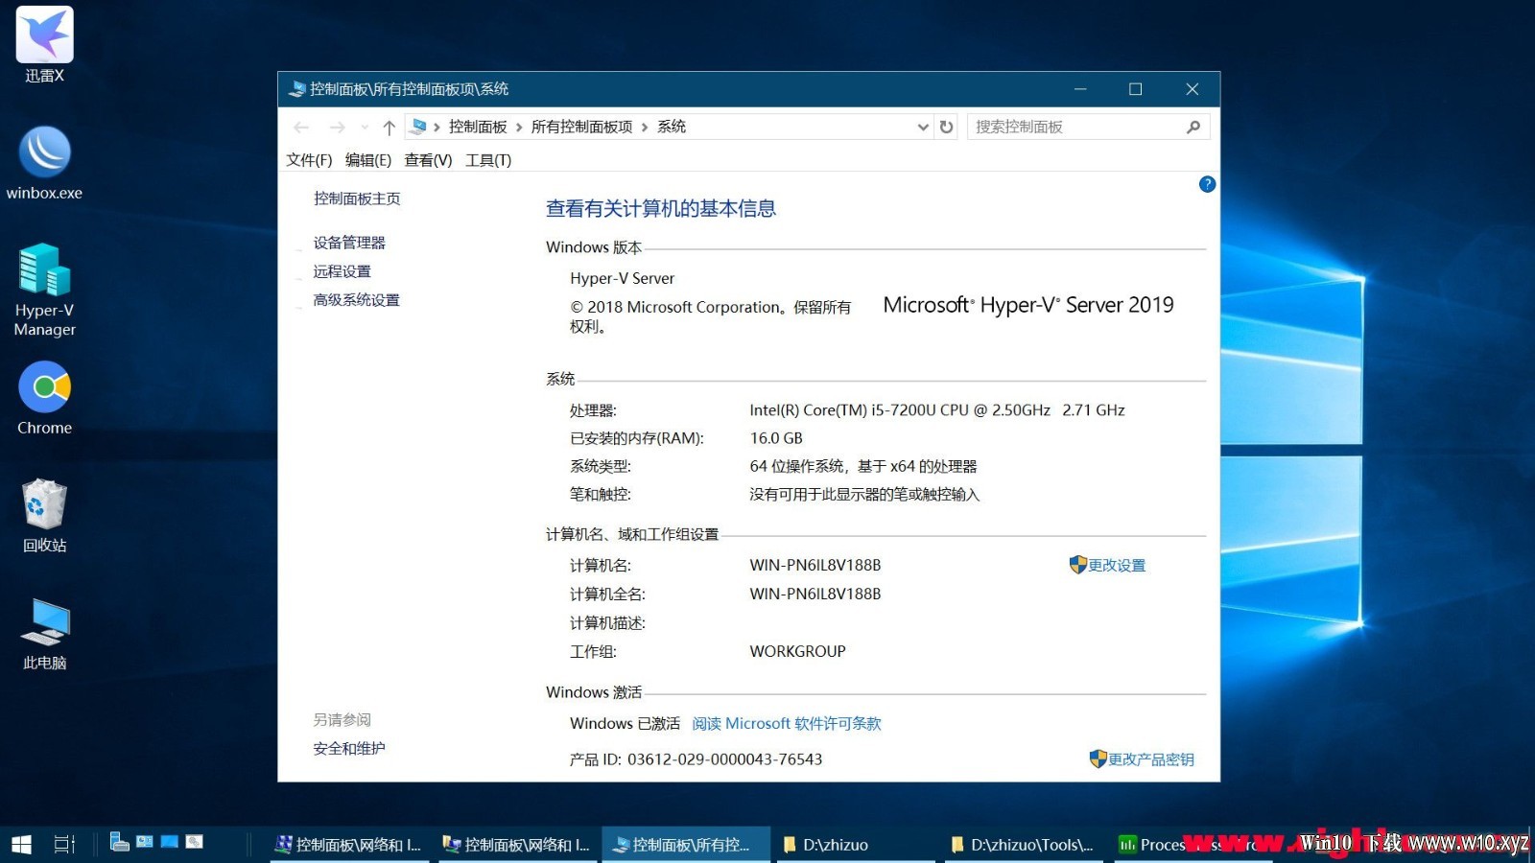This screenshot has height=863, width=1535.
Task: Click the Intel Core i5-7200U processor value
Action: pos(937,410)
